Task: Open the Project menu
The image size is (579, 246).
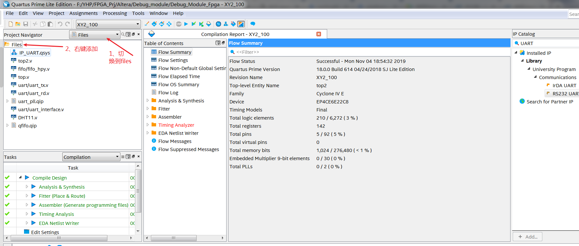Action: (x=56, y=13)
